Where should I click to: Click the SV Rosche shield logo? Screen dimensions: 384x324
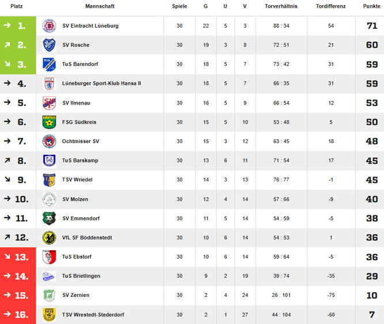tap(49, 45)
